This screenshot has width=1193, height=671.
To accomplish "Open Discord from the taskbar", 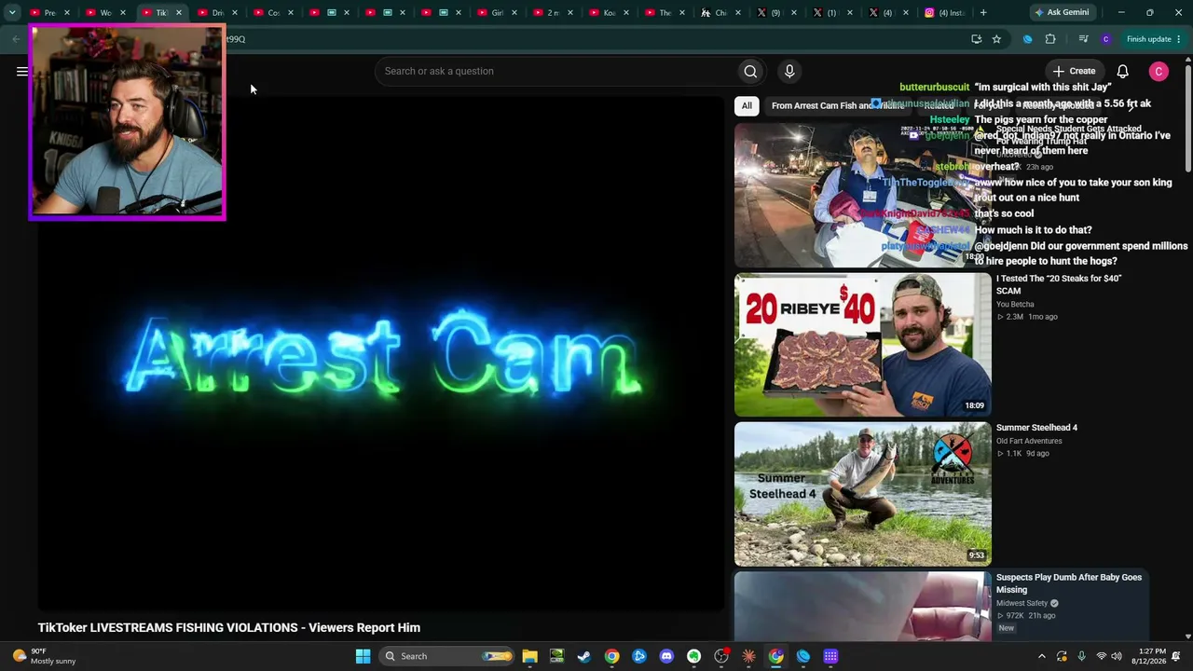I will [x=666, y=656].
